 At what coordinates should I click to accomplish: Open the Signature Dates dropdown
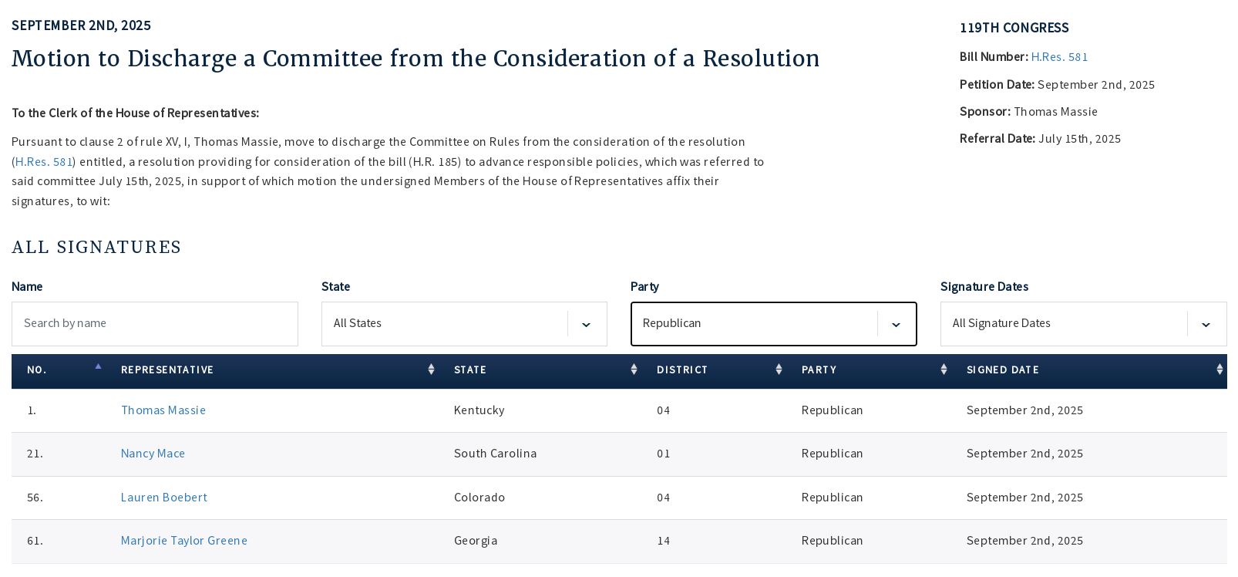[1206, 325]
